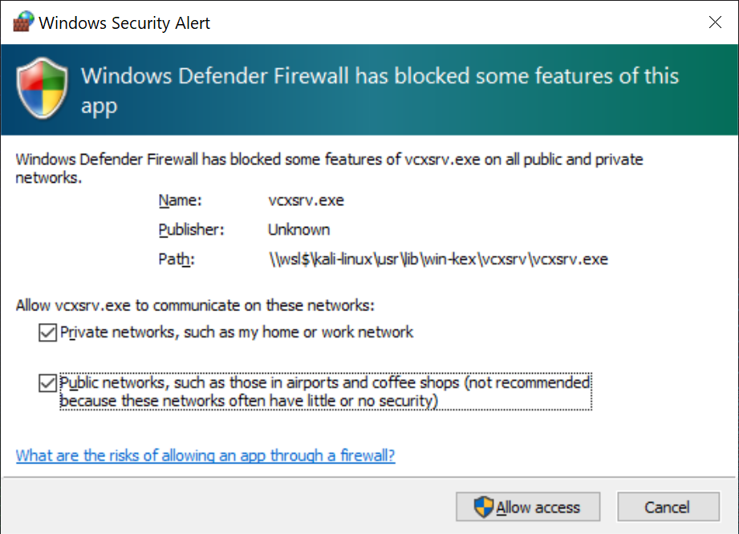The image size is (739, 534).
Task: Click the large security shield icon
Action: tap(44, 90)
